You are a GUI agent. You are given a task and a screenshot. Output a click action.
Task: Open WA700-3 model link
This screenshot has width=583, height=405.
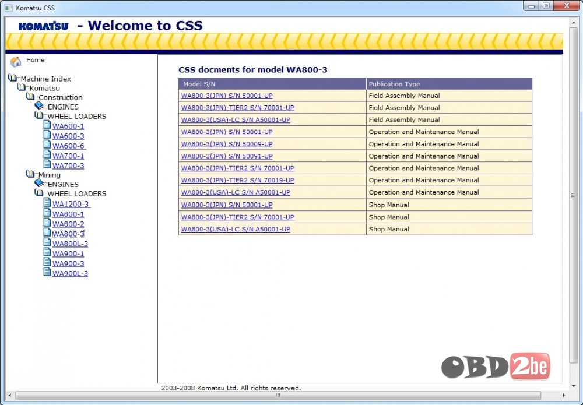coord(68,165)
